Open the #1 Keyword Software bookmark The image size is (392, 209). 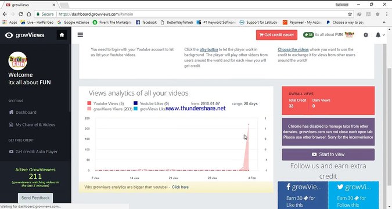tap(216, 22)
